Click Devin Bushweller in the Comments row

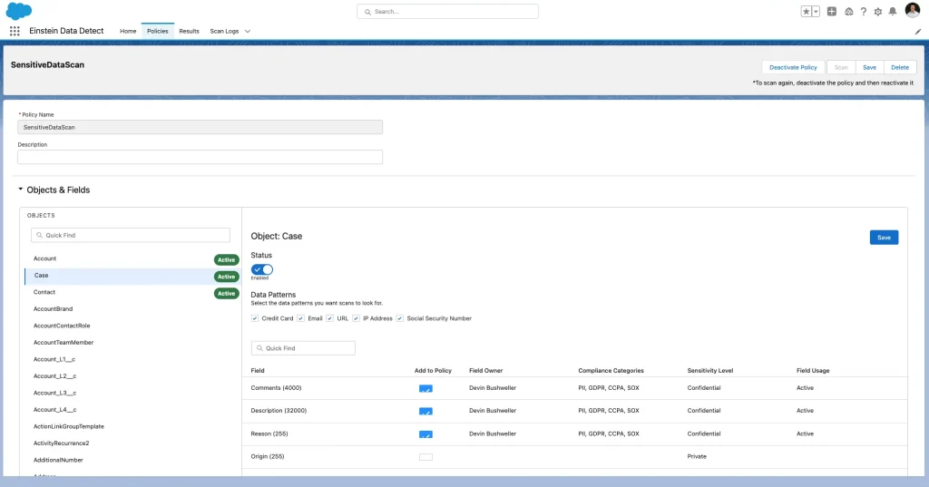point(493,388)
